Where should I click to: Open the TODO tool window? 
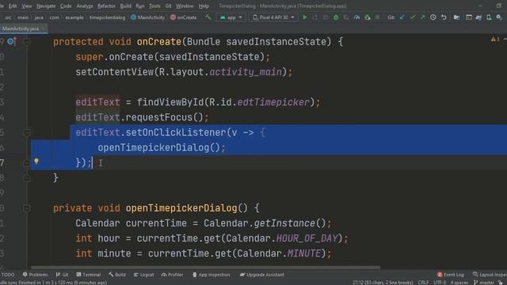8,275
